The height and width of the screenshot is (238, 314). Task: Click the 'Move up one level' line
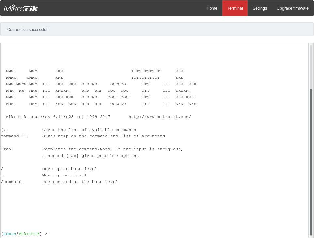(x=65, y=175)
